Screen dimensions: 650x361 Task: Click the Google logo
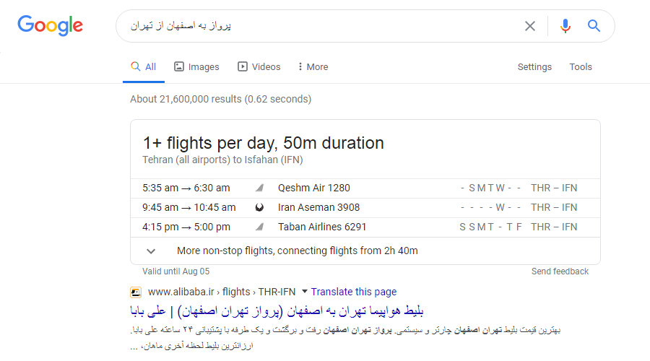point(50,26)
